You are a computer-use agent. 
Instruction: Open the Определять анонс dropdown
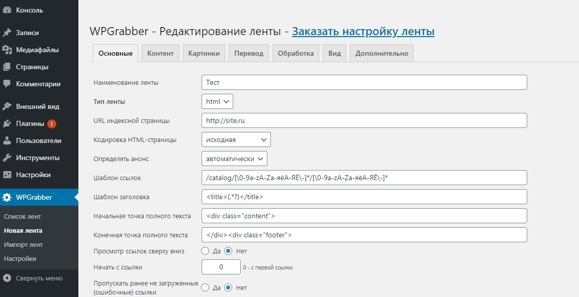[234, 159]
